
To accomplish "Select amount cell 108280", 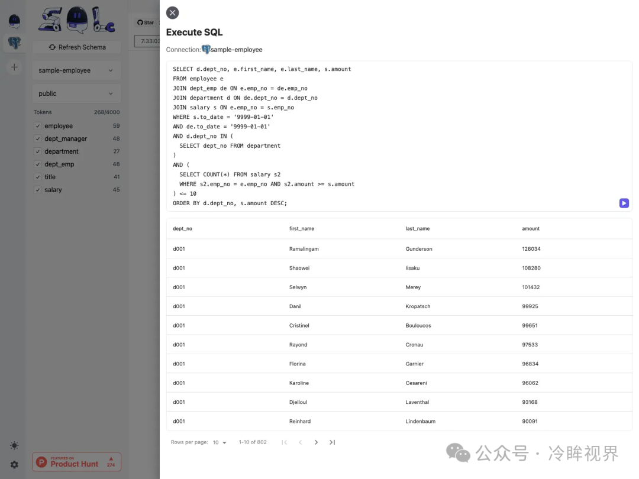I will (x=531, y=268).
